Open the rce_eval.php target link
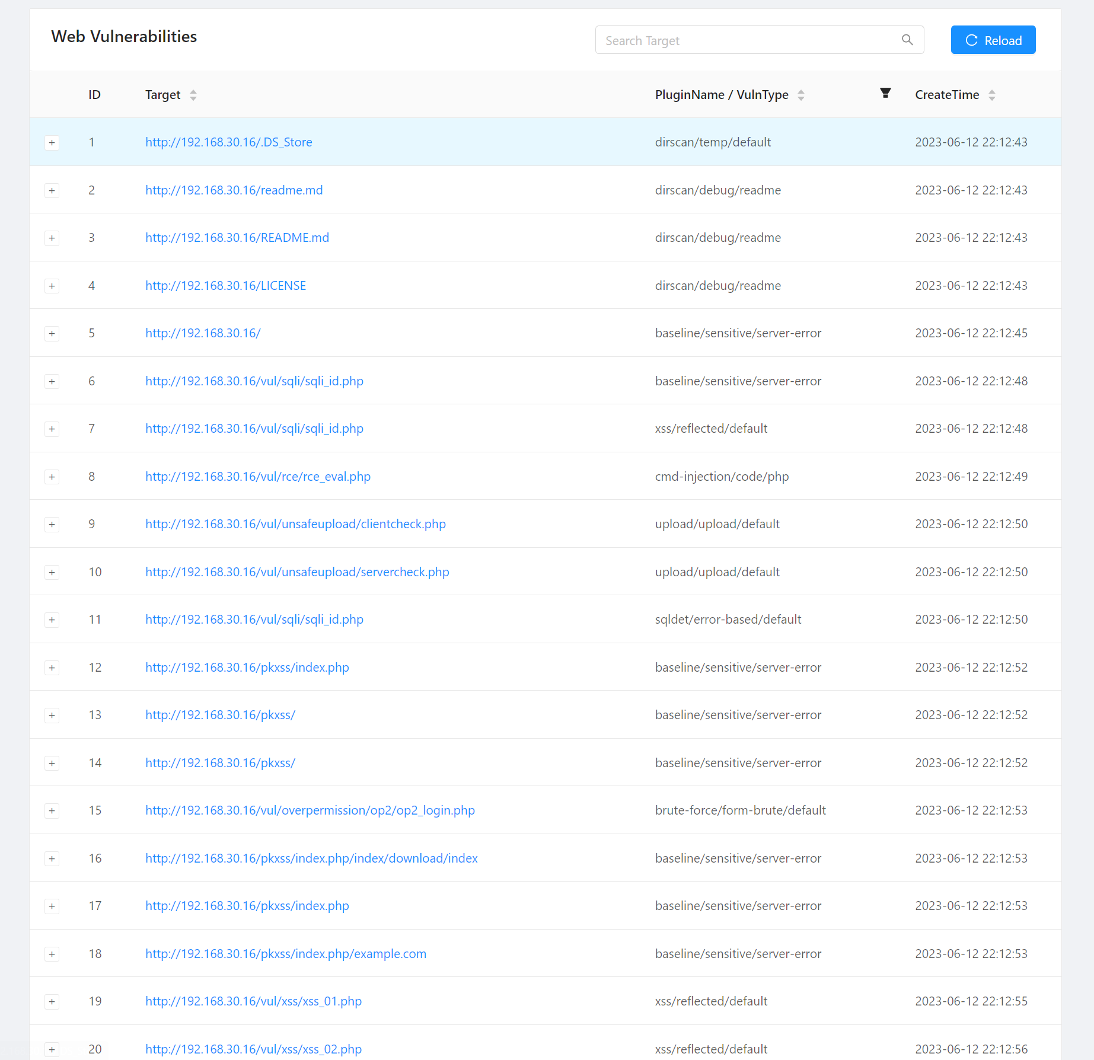This screenshot has height=1060, width=1094. coord(258,477)
